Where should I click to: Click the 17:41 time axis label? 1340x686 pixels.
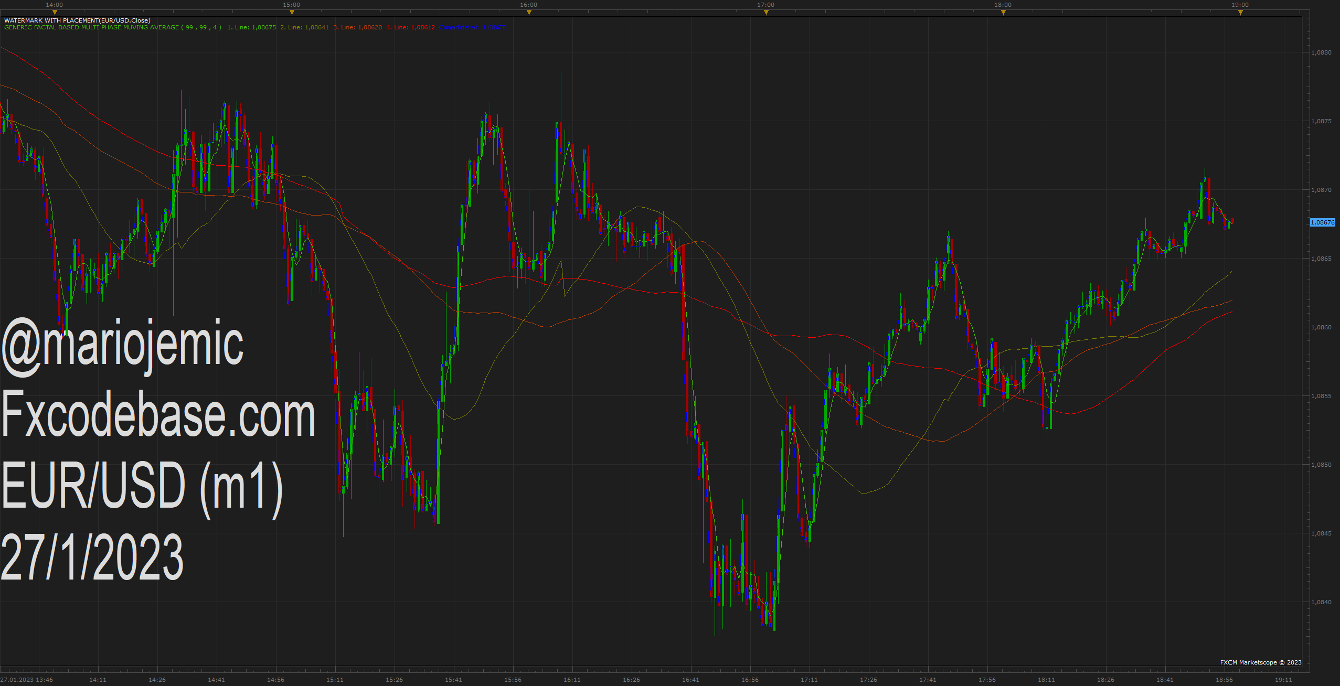pyautogui.click(x=928, y=680)
